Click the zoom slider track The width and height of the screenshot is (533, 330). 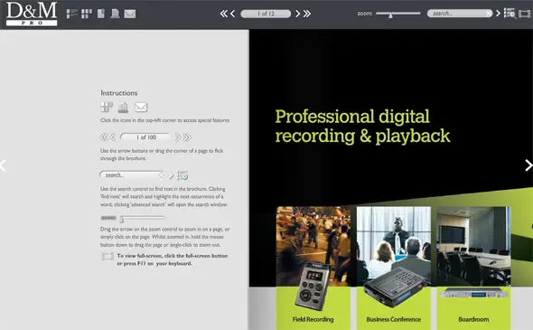398,14
